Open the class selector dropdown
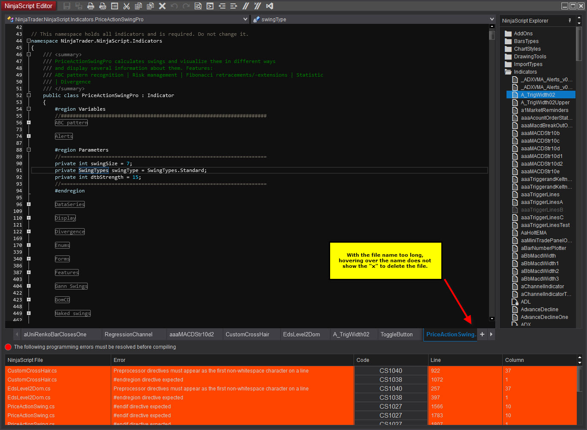This screenshot has height=430, width=587. pyautogui.click(x=245, y=19)
